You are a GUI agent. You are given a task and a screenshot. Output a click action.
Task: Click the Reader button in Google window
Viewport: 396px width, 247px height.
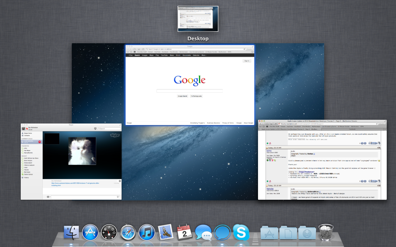click(x=249, y=49)
